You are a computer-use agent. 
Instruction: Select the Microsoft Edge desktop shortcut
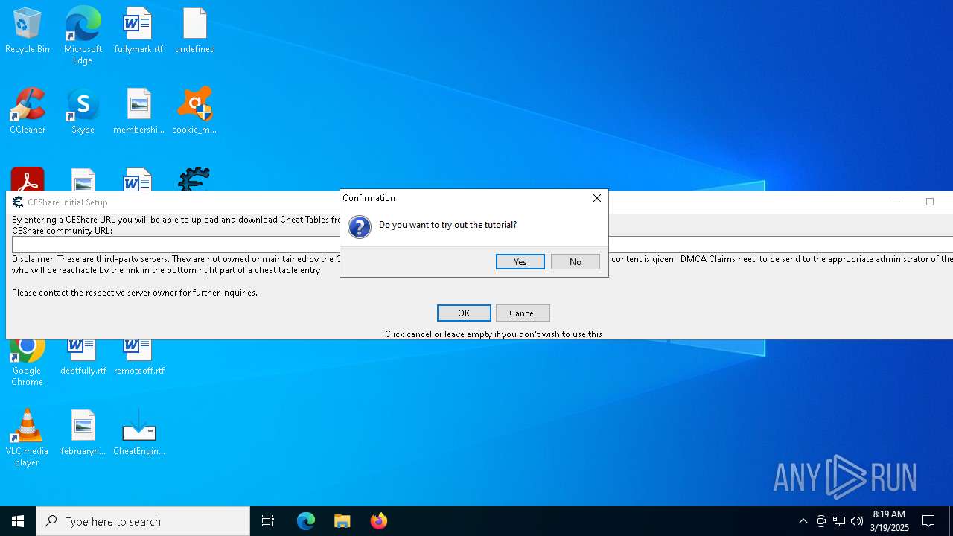click(83, 36)
